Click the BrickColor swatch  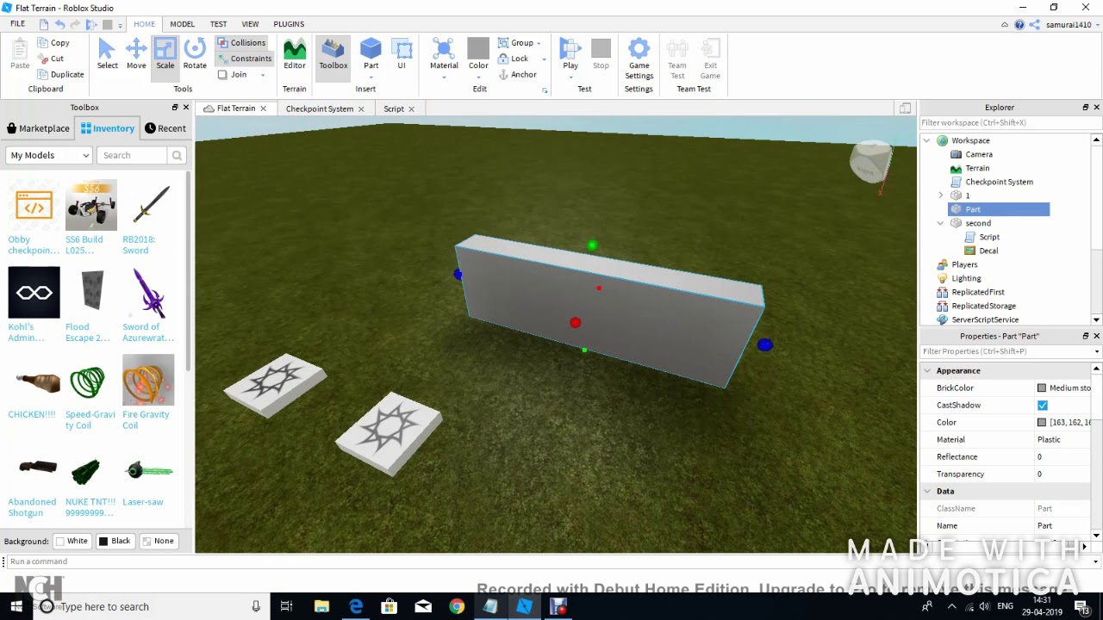[x=1042, y=387]
